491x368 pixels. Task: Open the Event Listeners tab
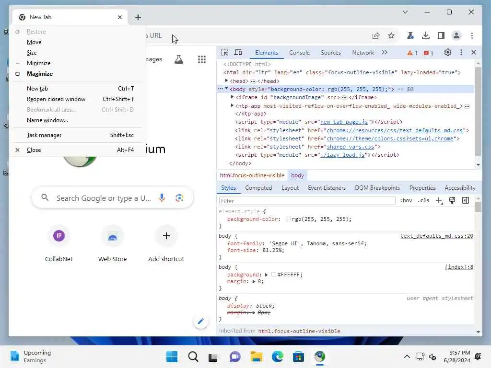point(327,188)
